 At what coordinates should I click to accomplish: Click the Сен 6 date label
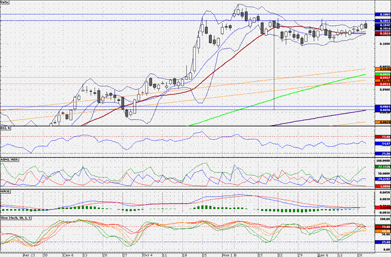point(68,255)
